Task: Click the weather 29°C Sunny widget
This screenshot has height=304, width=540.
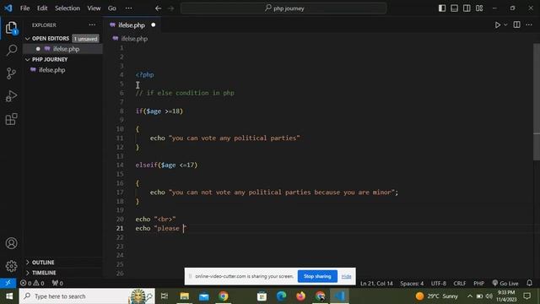Action: [436, 296]
